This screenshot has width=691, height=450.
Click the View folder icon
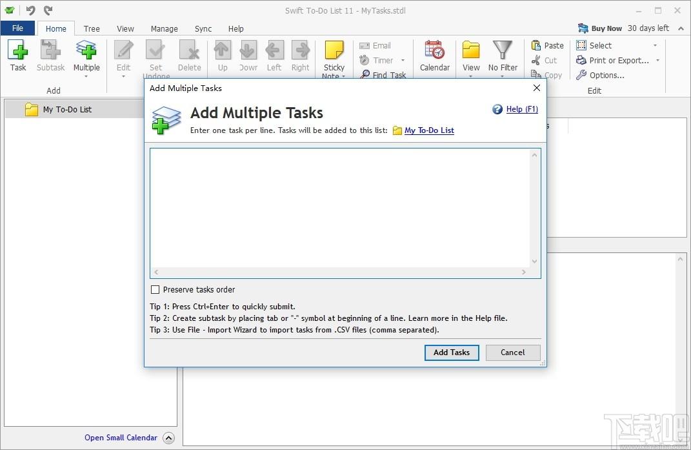[470, 50]
